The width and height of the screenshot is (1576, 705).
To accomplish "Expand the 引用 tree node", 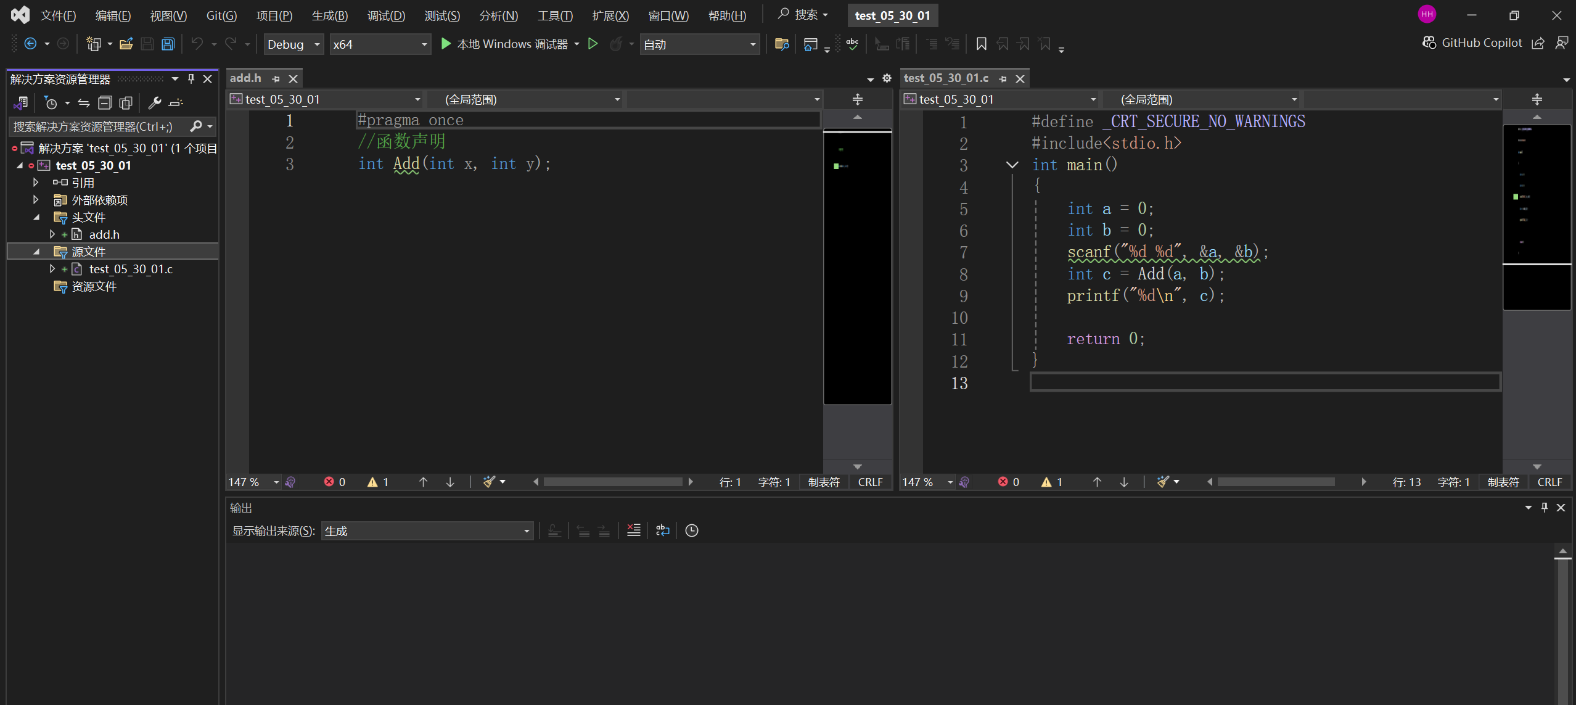I will coord(36,183).
